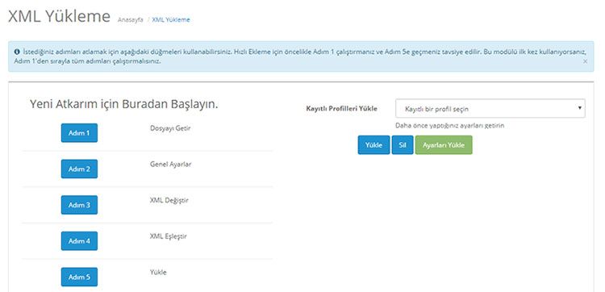This screenshot has width=605, height=292.
Task: Click the green Ayarları Yükle button
Action: (444, 145)
